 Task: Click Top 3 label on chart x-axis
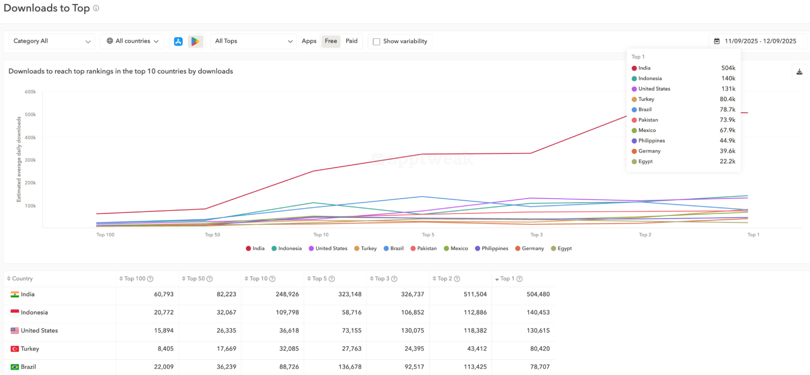tap(536, 235)
